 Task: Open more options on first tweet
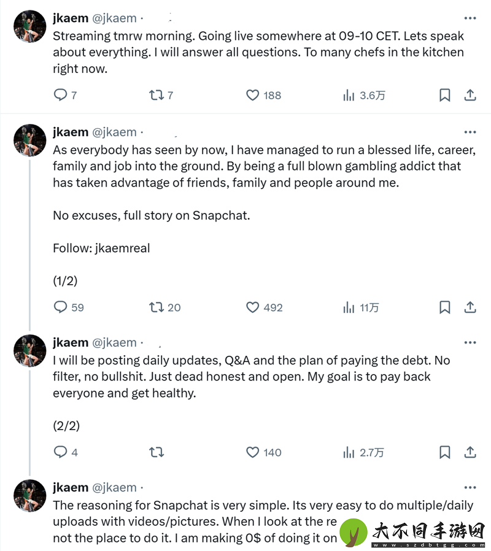[470, 18]
